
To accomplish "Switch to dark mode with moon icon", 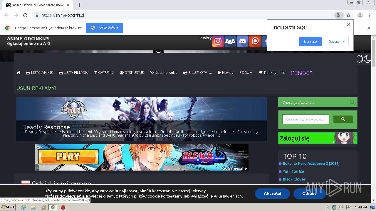I will 367,59.
